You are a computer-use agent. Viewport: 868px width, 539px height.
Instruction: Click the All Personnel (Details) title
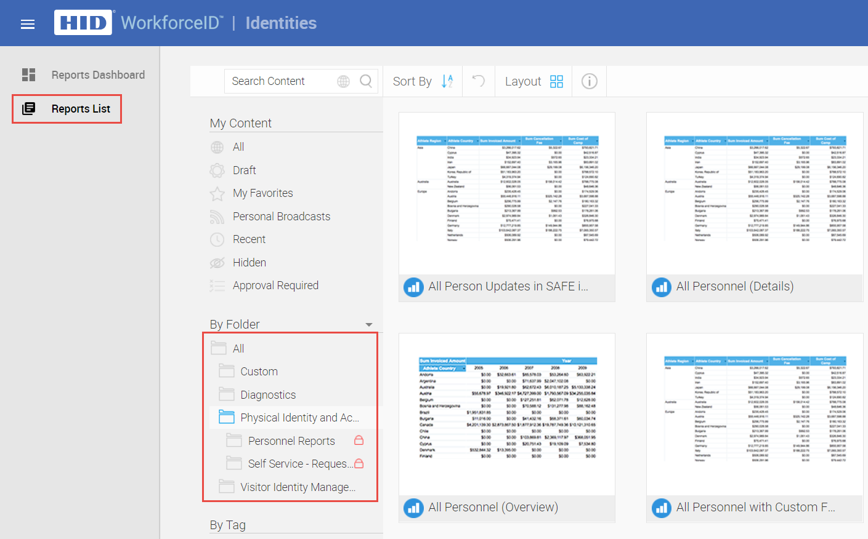[x=735, y=286]
